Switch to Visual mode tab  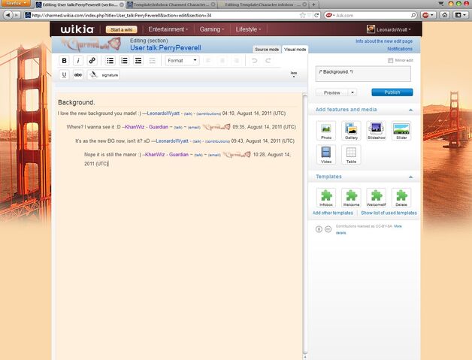click(295, 50)
